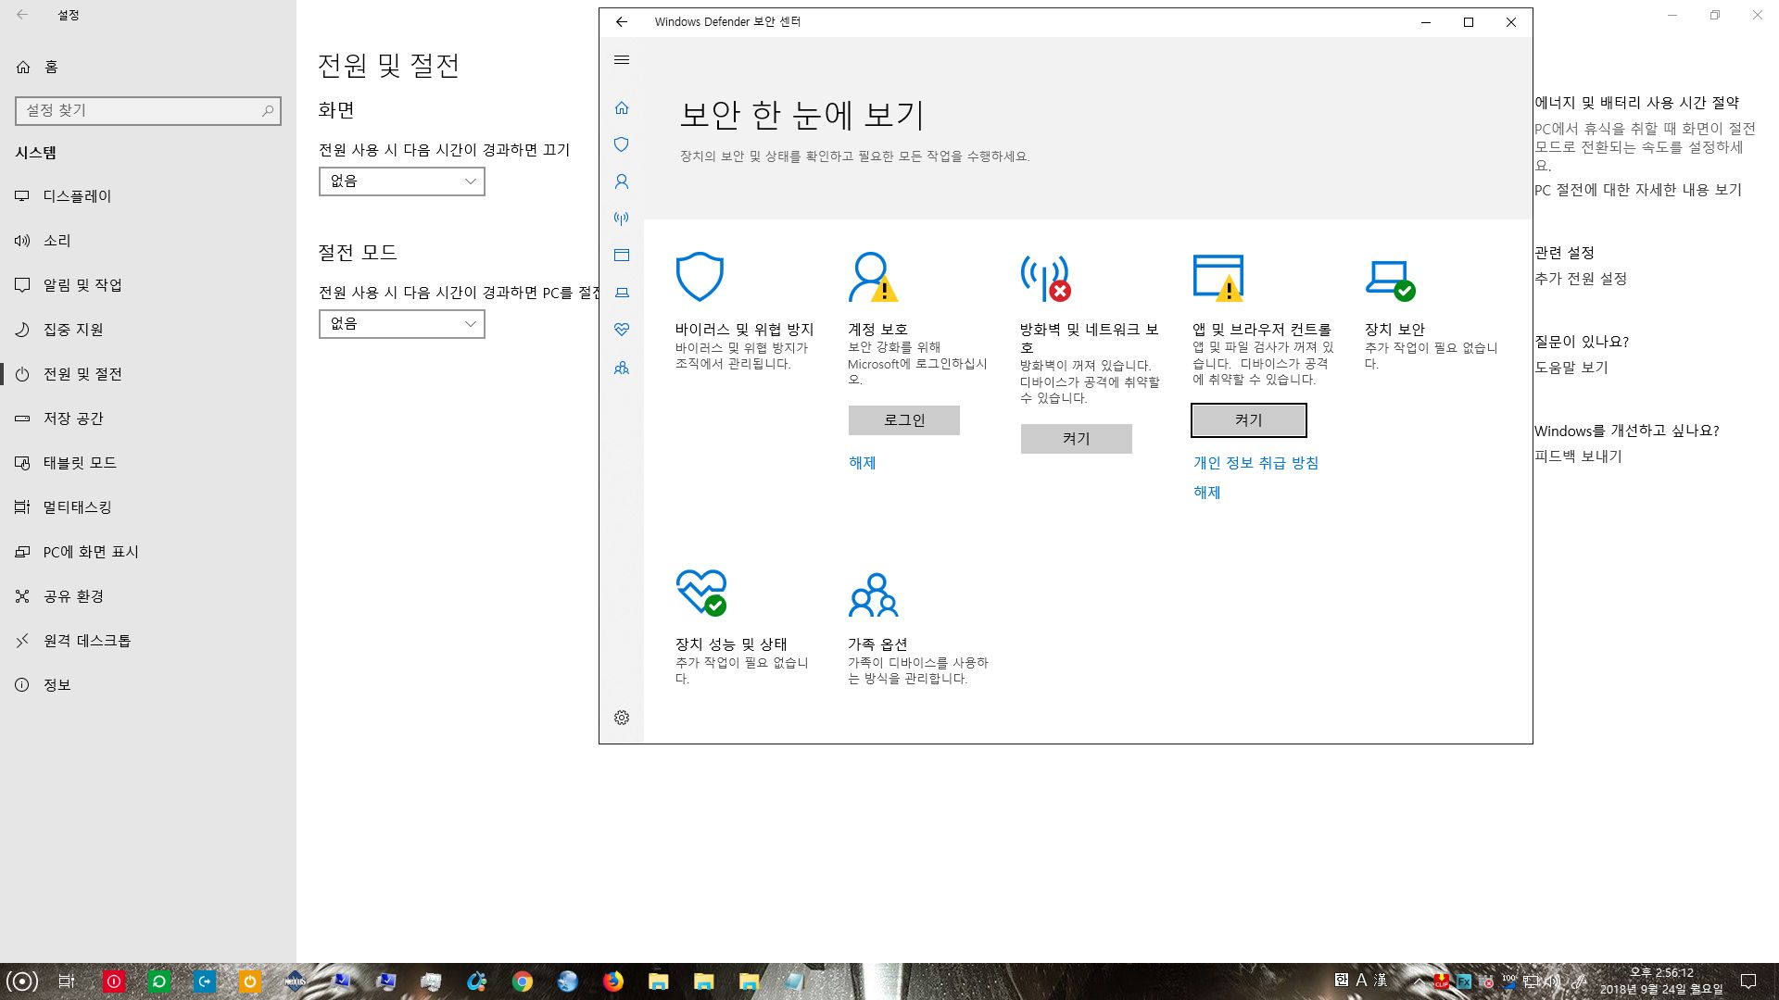Open PC 절전에 대한 자세한 내용 보기 link
1779x1000 pixels.
click(1638, 190)
